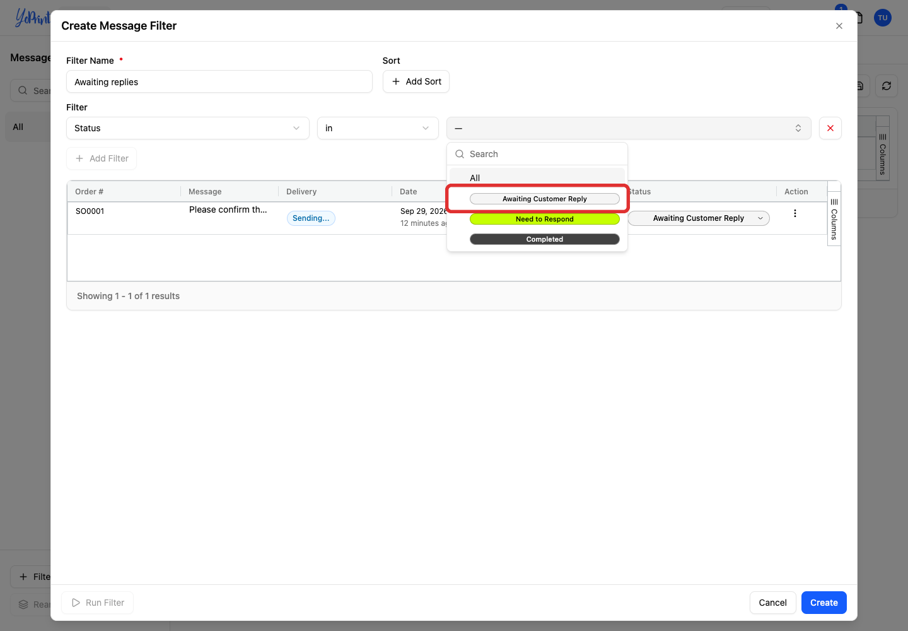Click the Search field in dropdown

(x=537, y=154)
